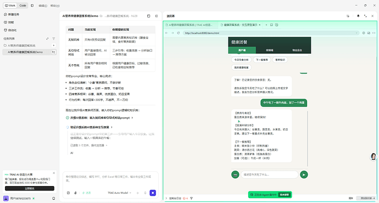Image resolution: width=379 pixels, height=203 pixels.
Task: Select the AI营养师健康团餐系统Demo task
Action: pyautogui.click(x=25, y=52)
